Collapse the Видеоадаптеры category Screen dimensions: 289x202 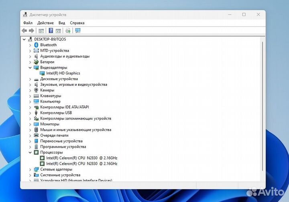point(30,68)
